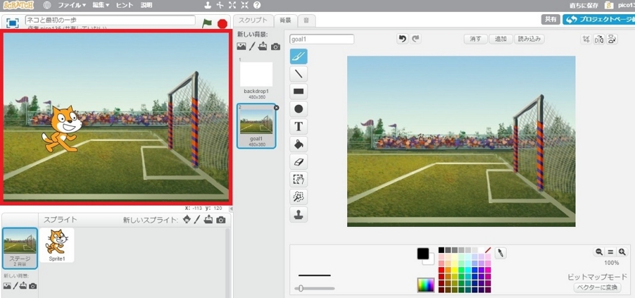Click the Block help question icon
The width and height of the screenshot is (635, 298).
click(257, 5)
